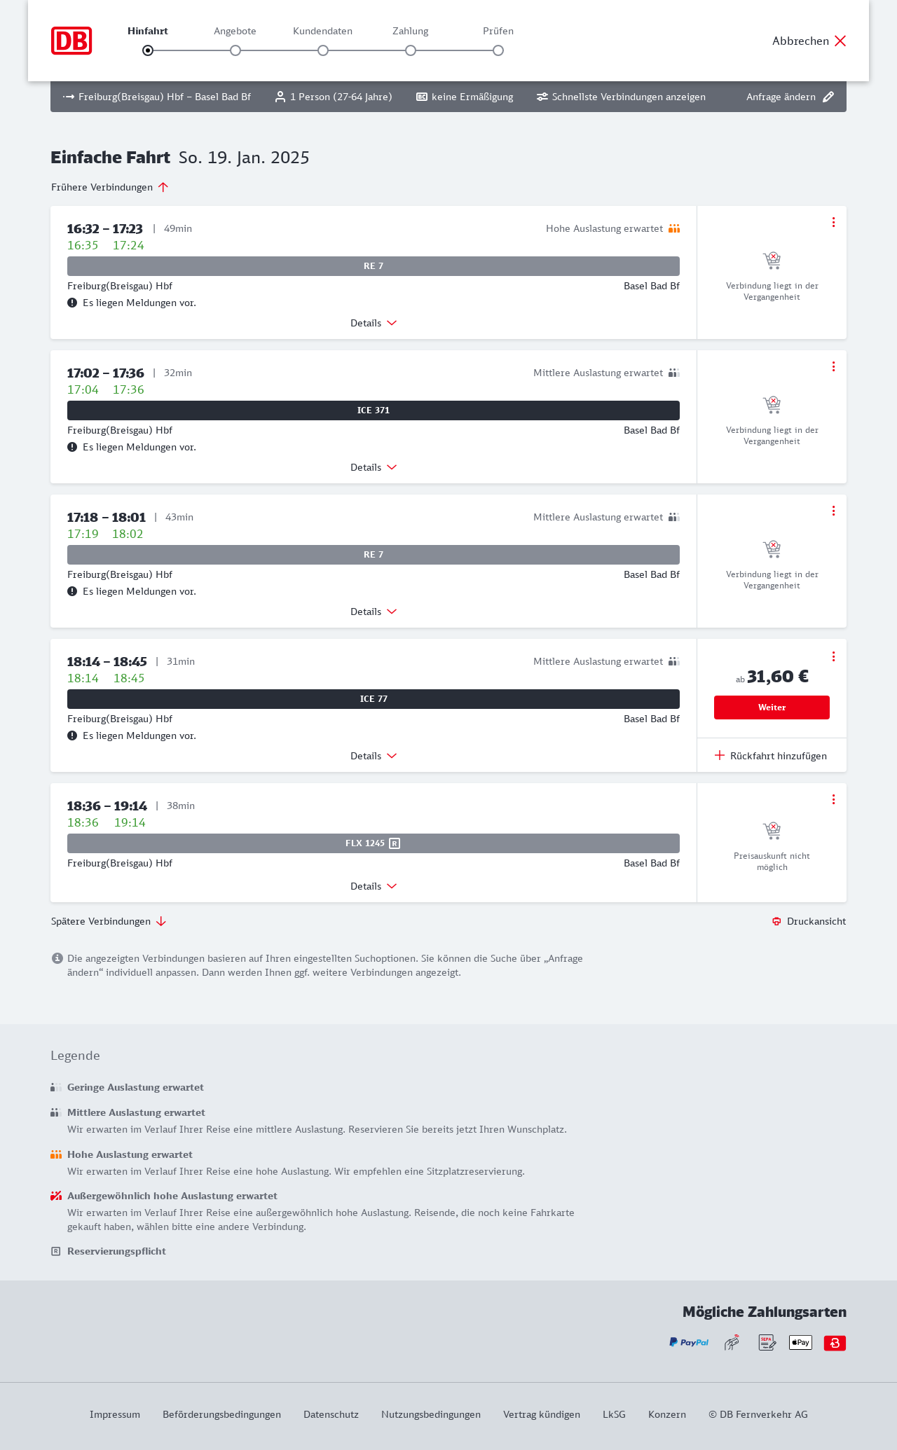Expand Details for ICE 371 connection
The image size is (897, 1450).
tap(374, 467)
